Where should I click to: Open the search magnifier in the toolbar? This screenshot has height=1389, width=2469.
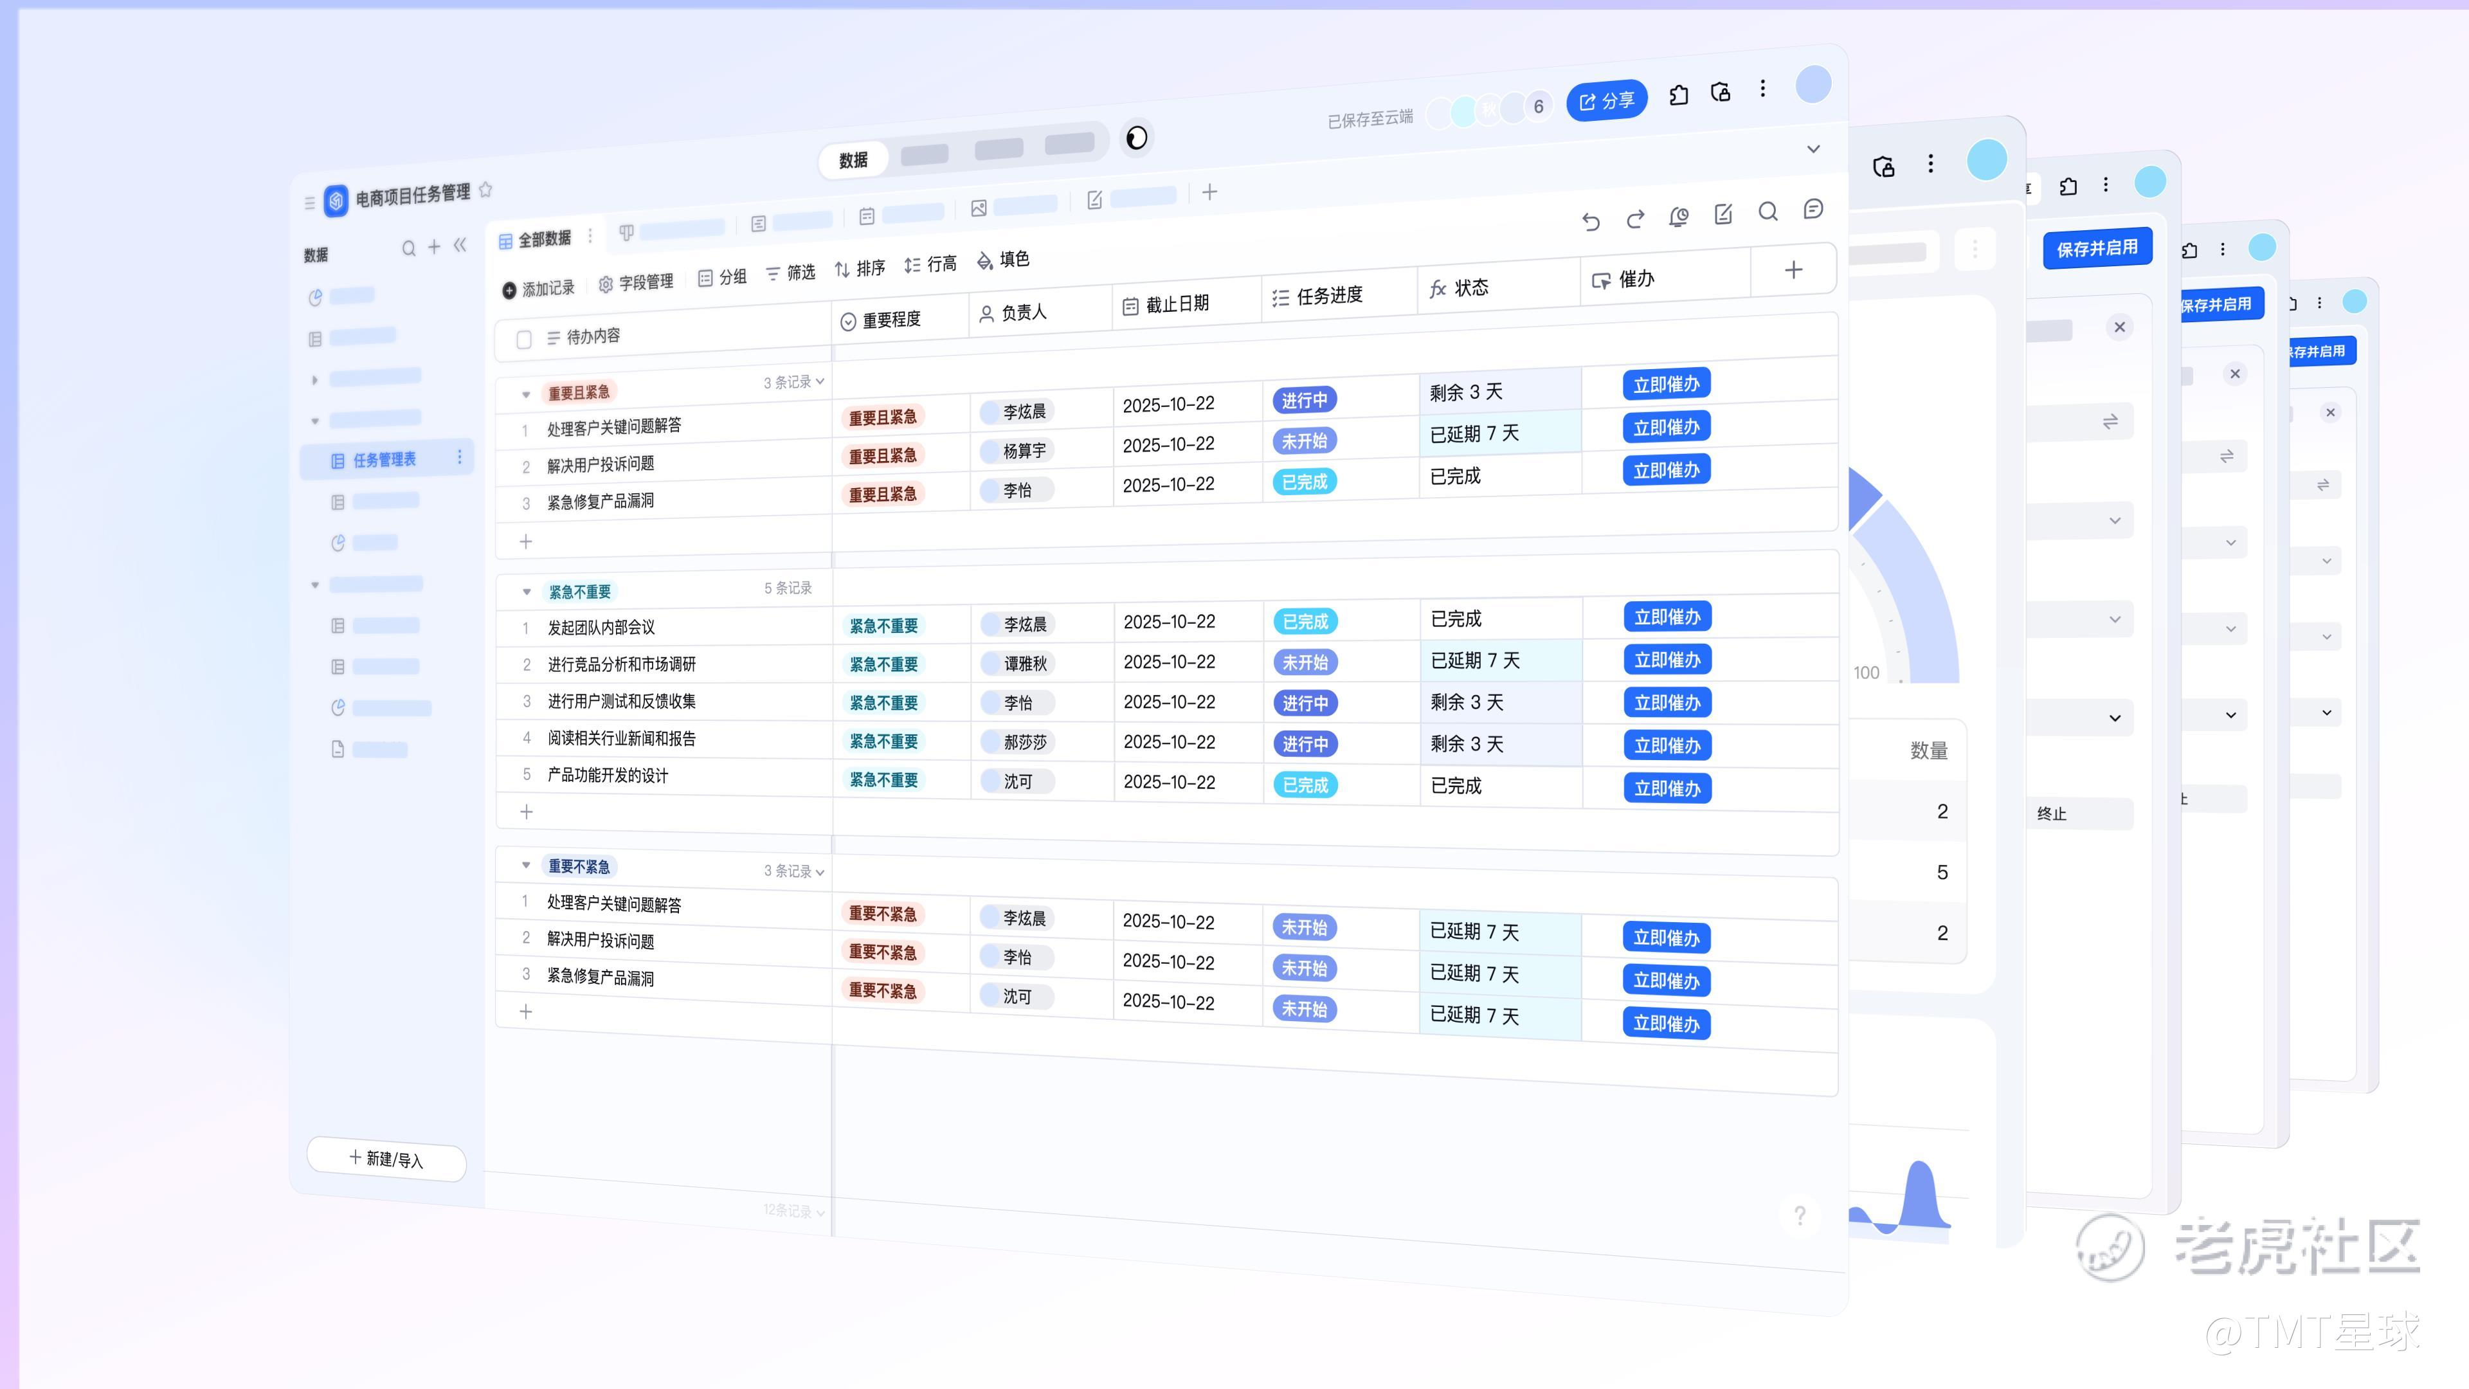coord(1768,212)
